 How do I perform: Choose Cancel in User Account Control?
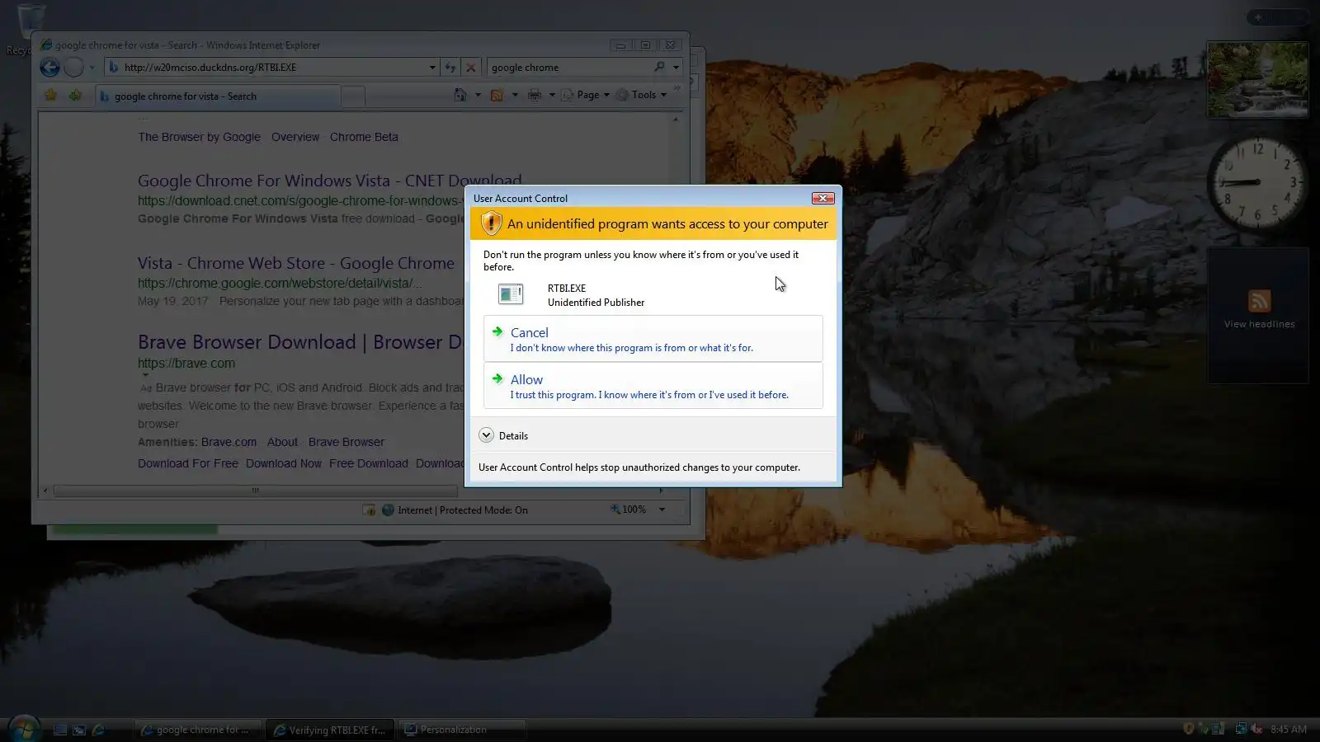[x=653, y=339]
